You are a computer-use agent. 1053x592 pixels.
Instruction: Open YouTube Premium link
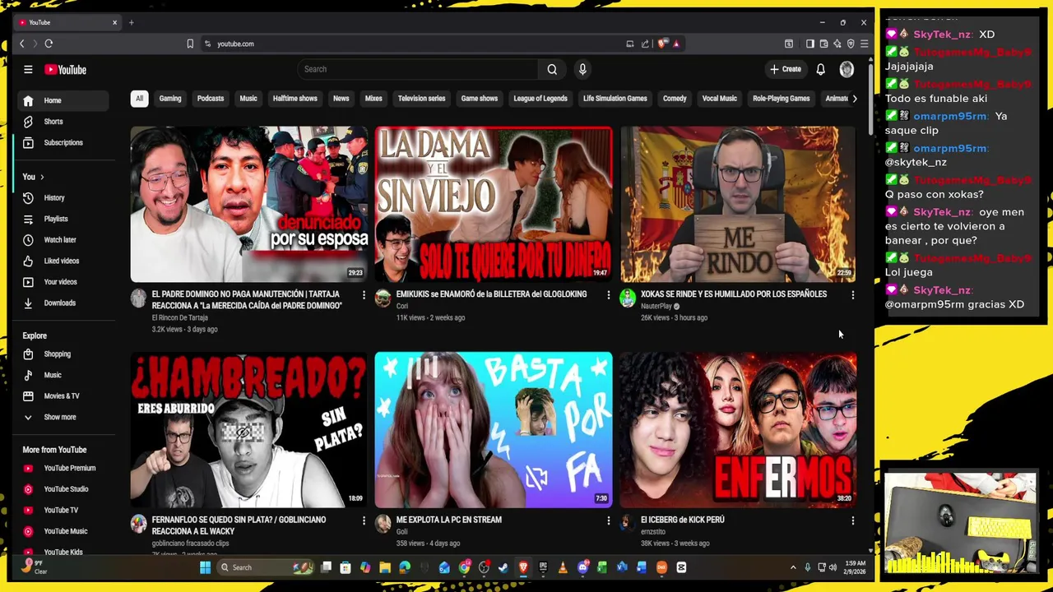pos(63,468)
